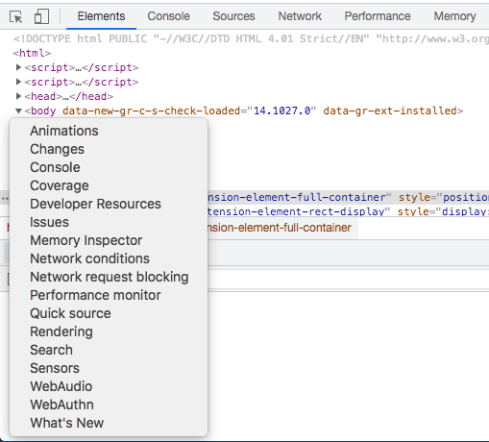This screenshot has height=442, width=489.
Task: Select the element-rect-display DOM row
Action: [x=348, y=211]
